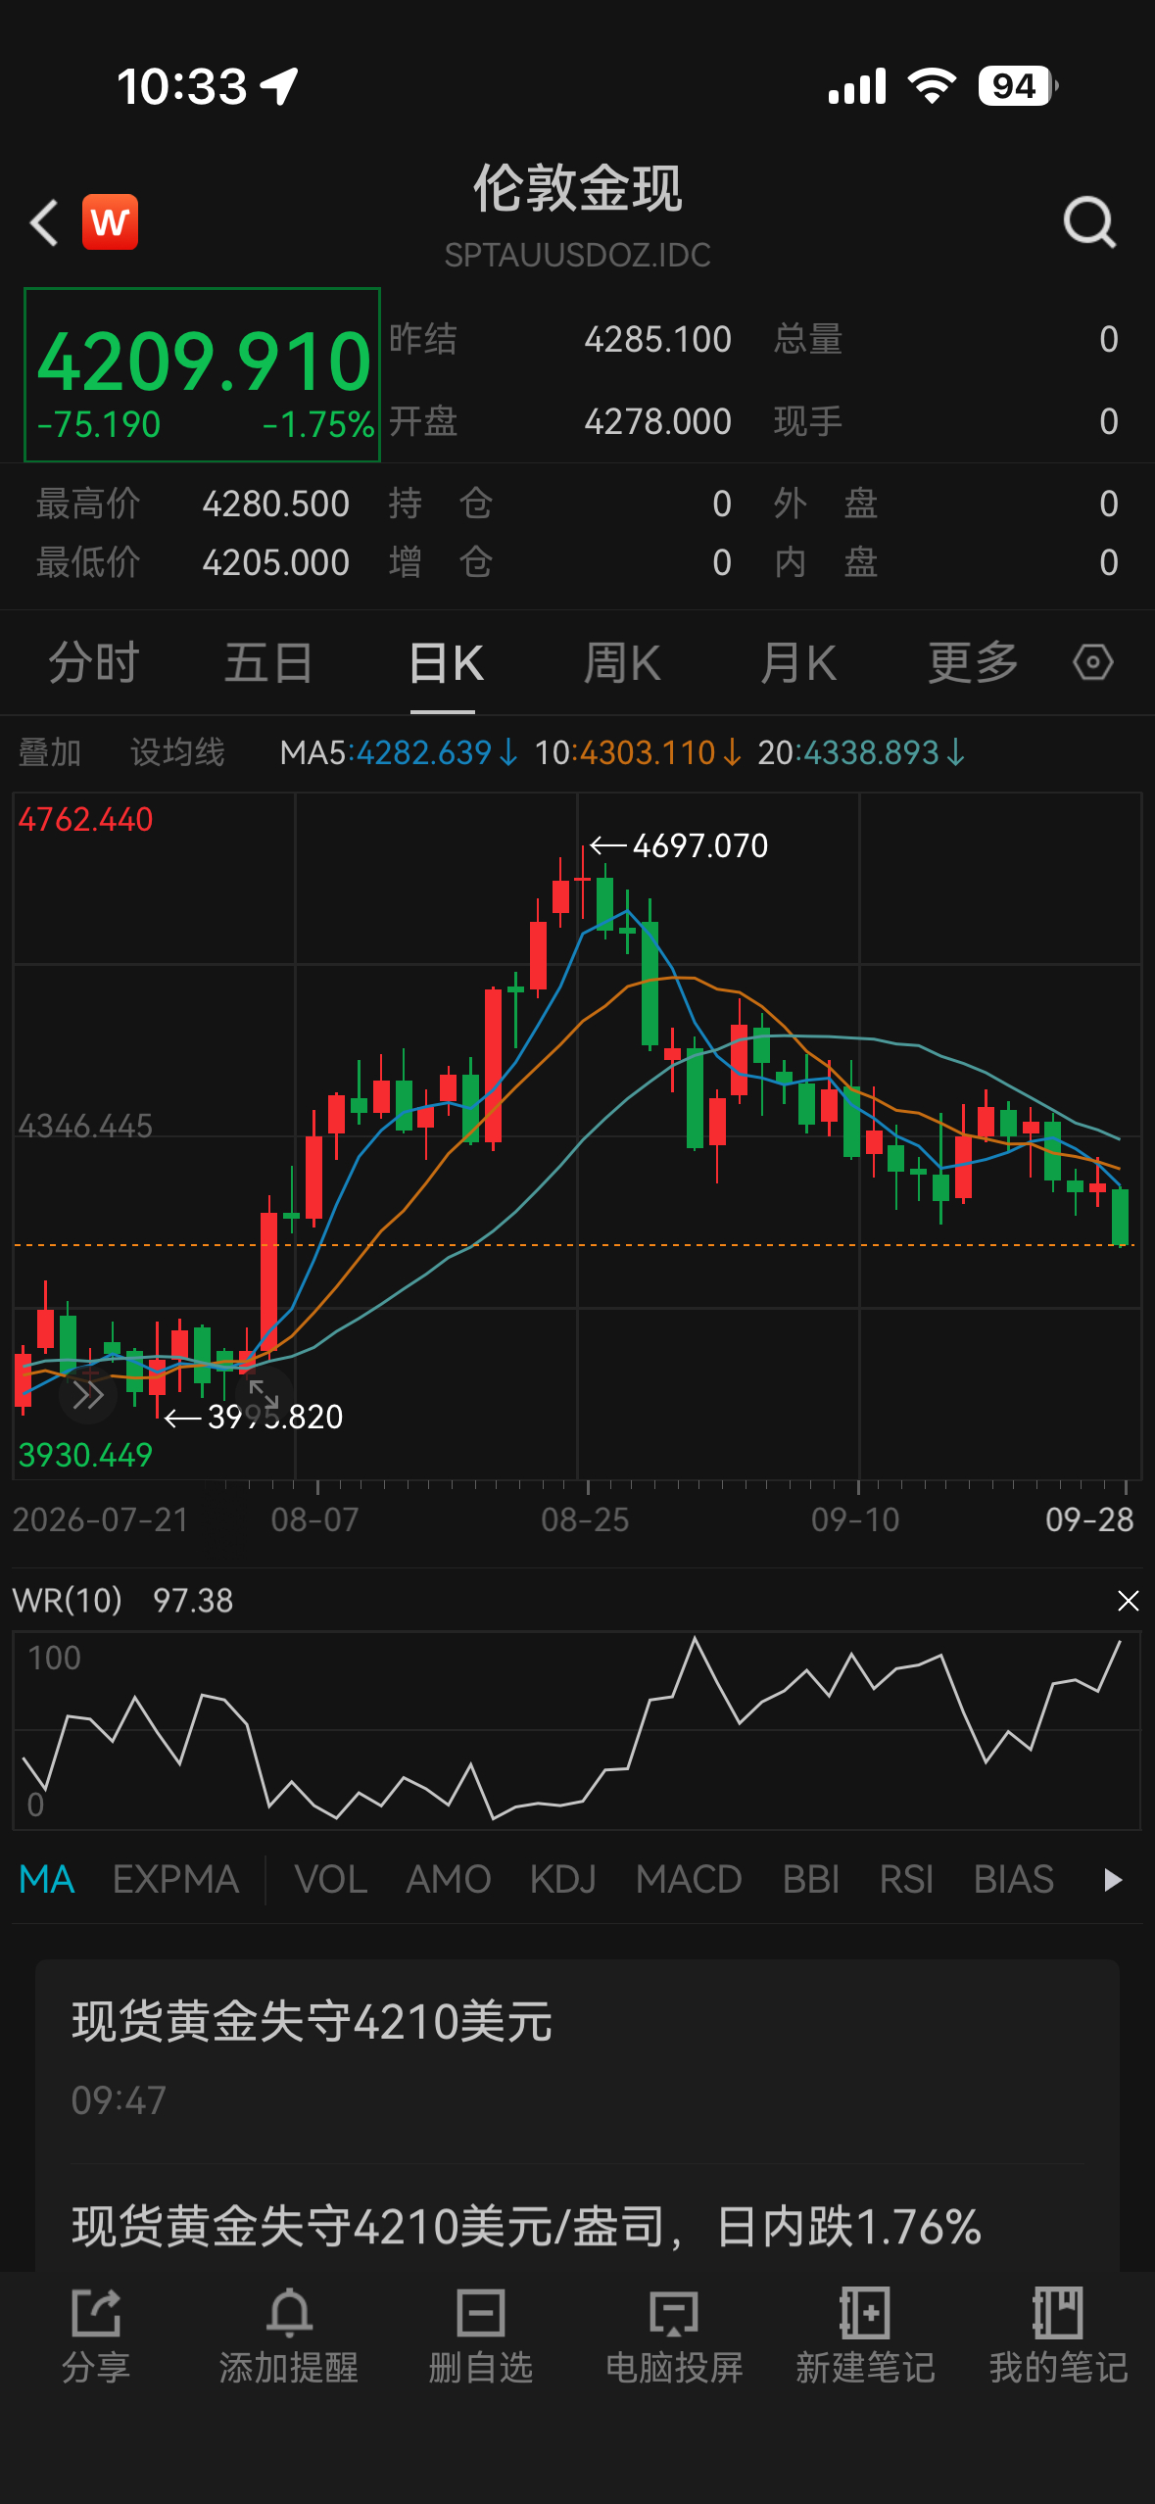1155x2504 pixels.
Task: Close the WR indicator panel
Action: 1128,1601
